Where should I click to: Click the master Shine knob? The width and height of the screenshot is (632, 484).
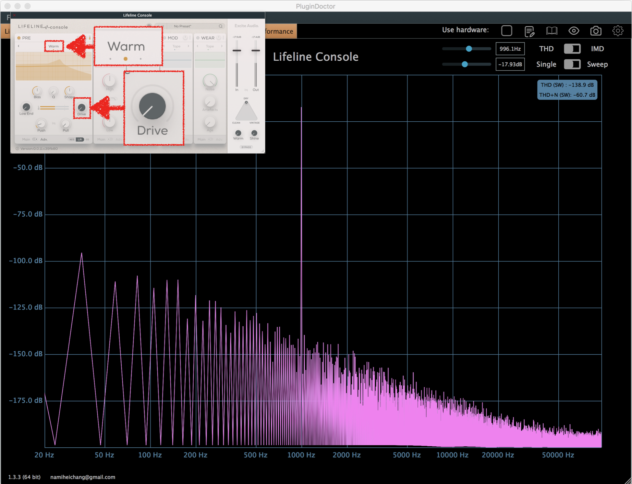[x=254, y=133]
